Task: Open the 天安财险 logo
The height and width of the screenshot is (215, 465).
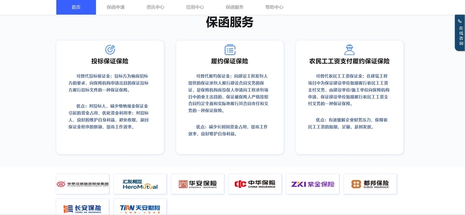Action: point(140,207)
